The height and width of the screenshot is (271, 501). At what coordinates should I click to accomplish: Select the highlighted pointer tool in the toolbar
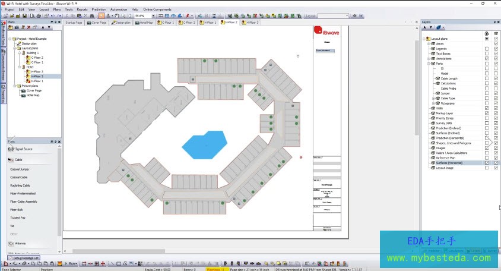(x=102, y=16)
